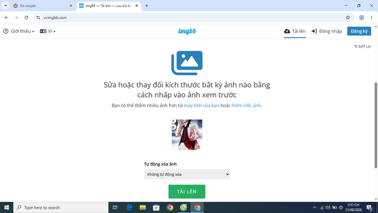378x213 pixels.
Task: Open the Chrome three-dot menu
Action: coord(372,17)
